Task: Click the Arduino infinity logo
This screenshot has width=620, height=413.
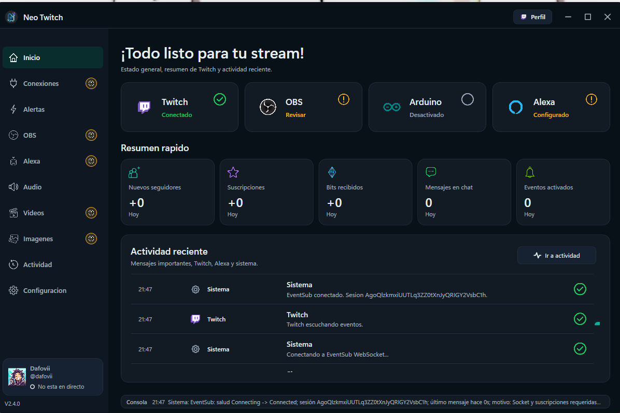Action: coord(392,107)
